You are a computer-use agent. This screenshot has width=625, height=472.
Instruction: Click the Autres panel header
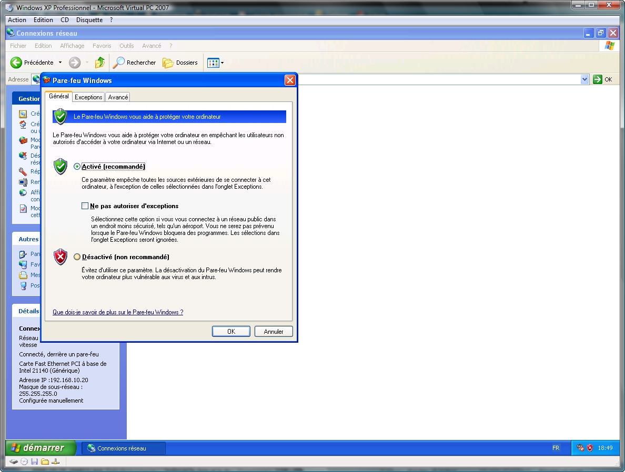coord(29,239)
